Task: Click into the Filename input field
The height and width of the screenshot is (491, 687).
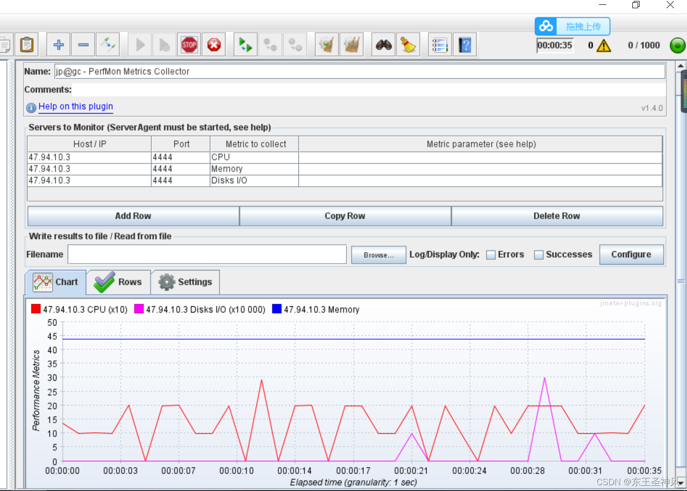Action: (207, 254)
